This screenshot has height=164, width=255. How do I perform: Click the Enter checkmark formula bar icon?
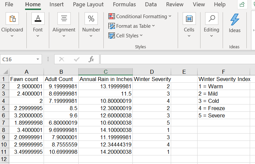[x=76, y=59]
